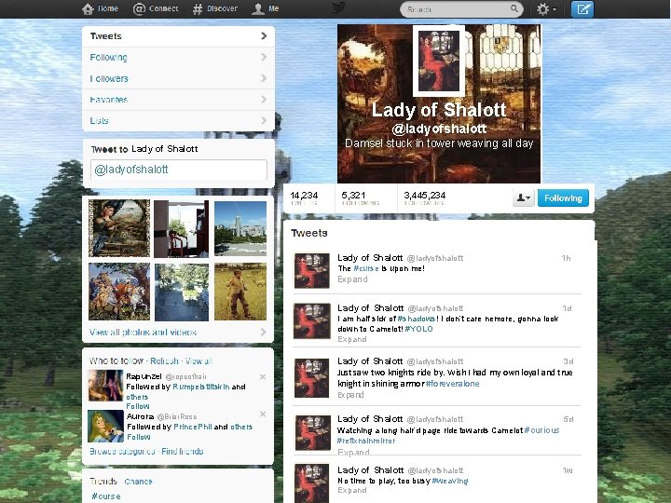Refresh the Who to follow list
The width and height of the screenshot is (671, 503).
pos(164,361)
